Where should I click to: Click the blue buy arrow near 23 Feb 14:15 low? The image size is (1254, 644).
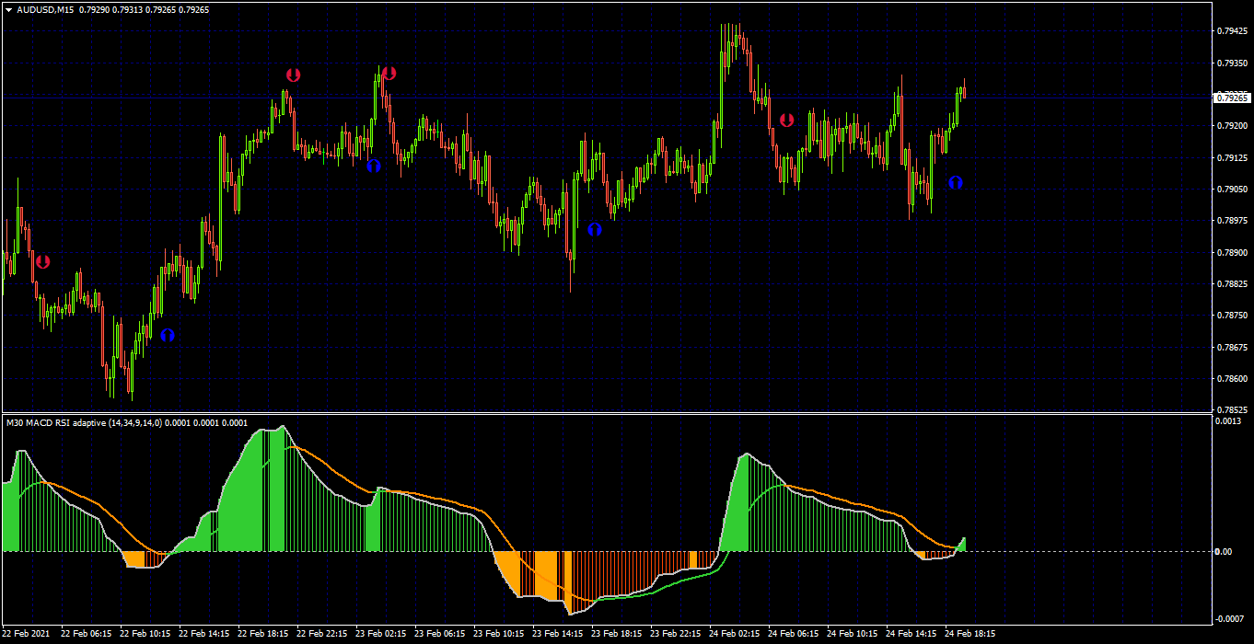coord(595,228)
